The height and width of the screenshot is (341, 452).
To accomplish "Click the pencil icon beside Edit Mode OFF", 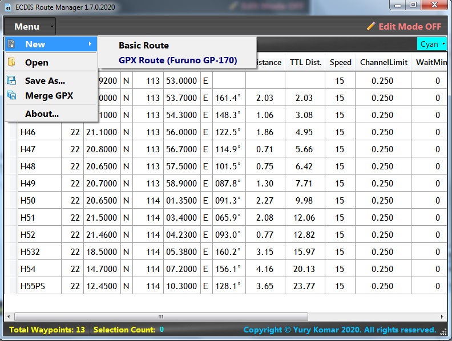I will coord(371,26).
